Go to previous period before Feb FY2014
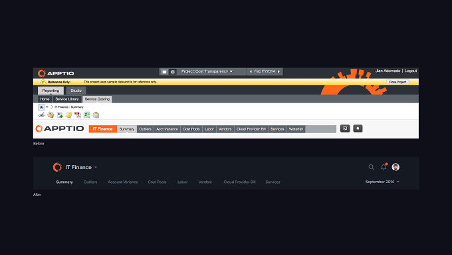This screenshot has height=255, width=452. 251,71
